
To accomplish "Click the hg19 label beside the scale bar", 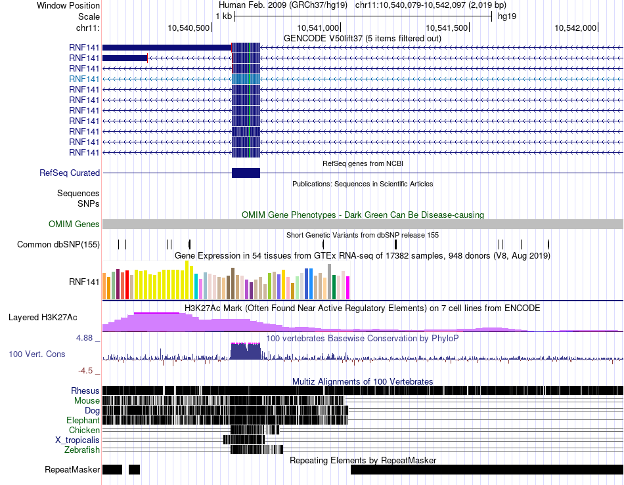I will tap(507, 16).
